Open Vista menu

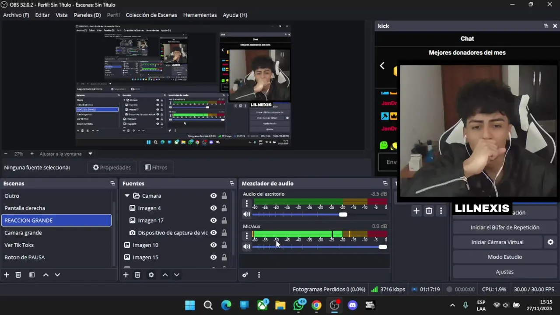(62, 15)
